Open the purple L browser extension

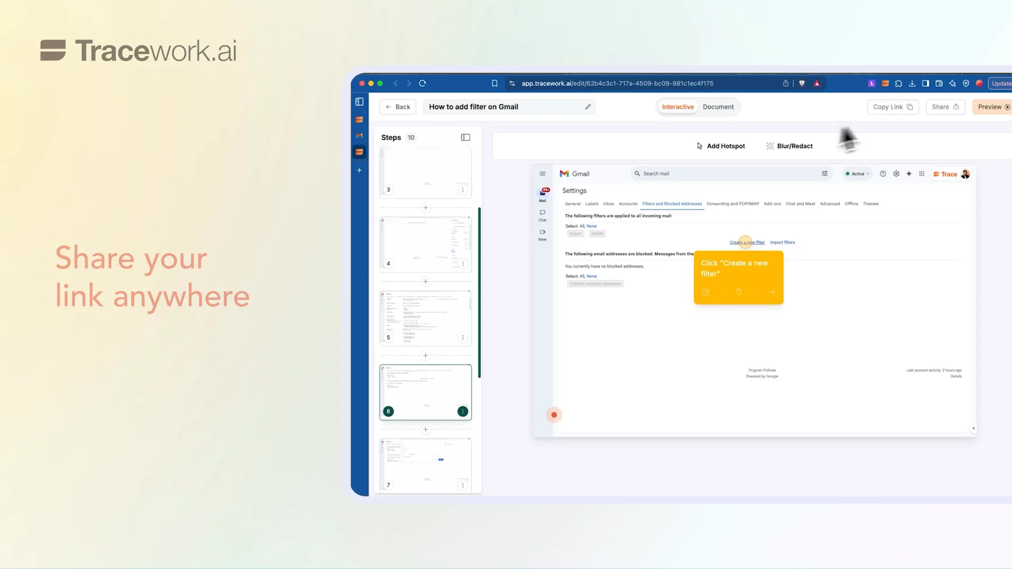point(872,83)
